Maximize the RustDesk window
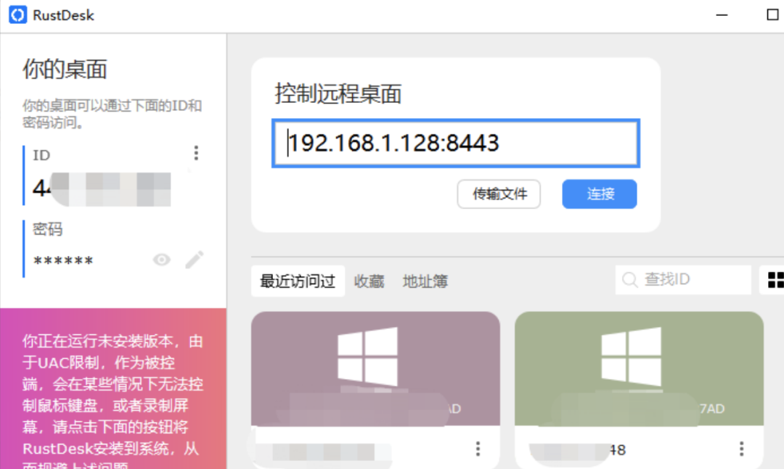 (x=772, y=15)
